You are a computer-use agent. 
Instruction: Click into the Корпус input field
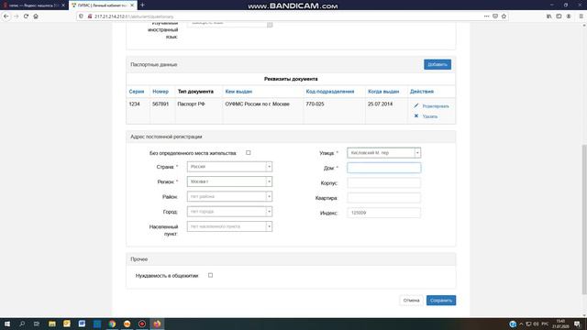point(383,183)
